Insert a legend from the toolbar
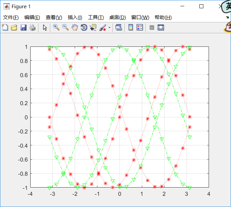 click(x=140, y=27)
